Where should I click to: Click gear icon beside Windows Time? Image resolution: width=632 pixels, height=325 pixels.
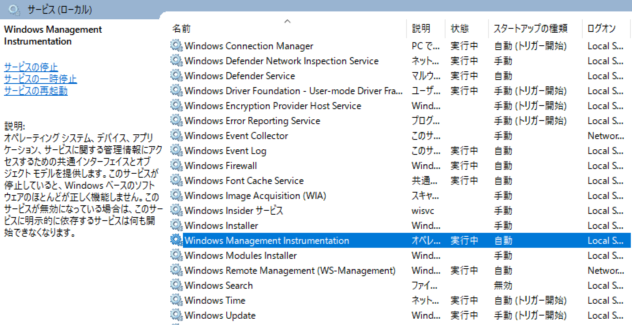[x=176, y=300]
